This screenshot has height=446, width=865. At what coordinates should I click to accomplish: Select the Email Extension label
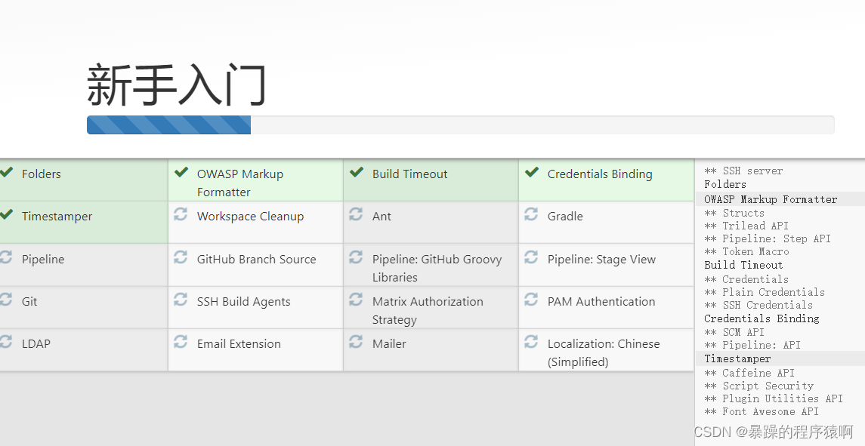239,344
